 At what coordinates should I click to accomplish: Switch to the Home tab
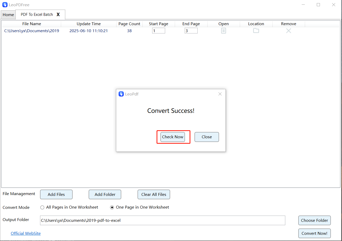[8, 15]
